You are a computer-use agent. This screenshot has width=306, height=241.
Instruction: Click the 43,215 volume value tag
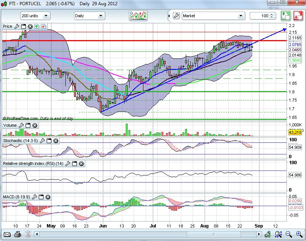point(295,132)
